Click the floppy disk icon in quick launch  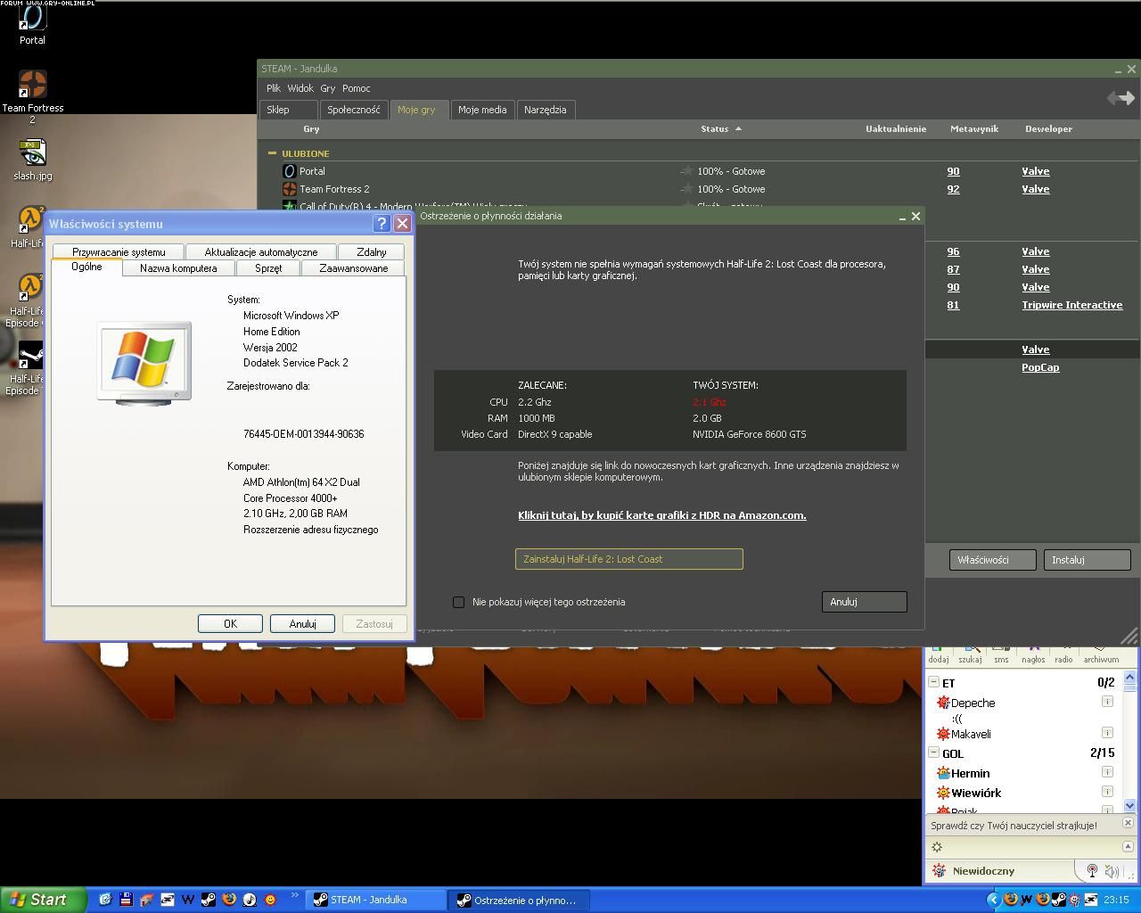coord(126,900)
